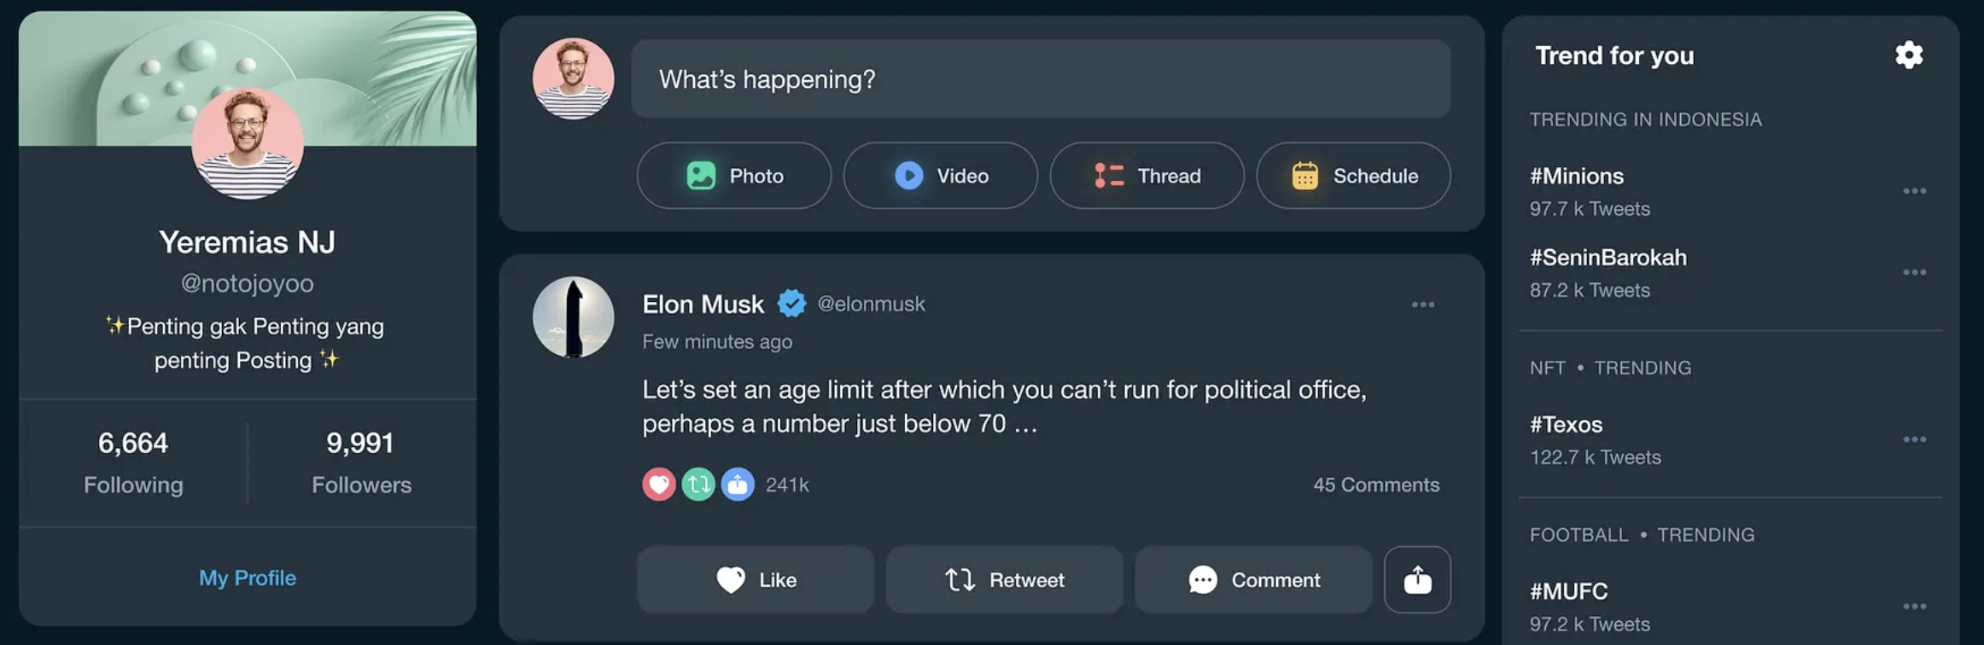The height and width of the screenshot is (645, 1984).
Task: Click the What's happening input field
Action: pyautogui.click(x=1040, y=79)
